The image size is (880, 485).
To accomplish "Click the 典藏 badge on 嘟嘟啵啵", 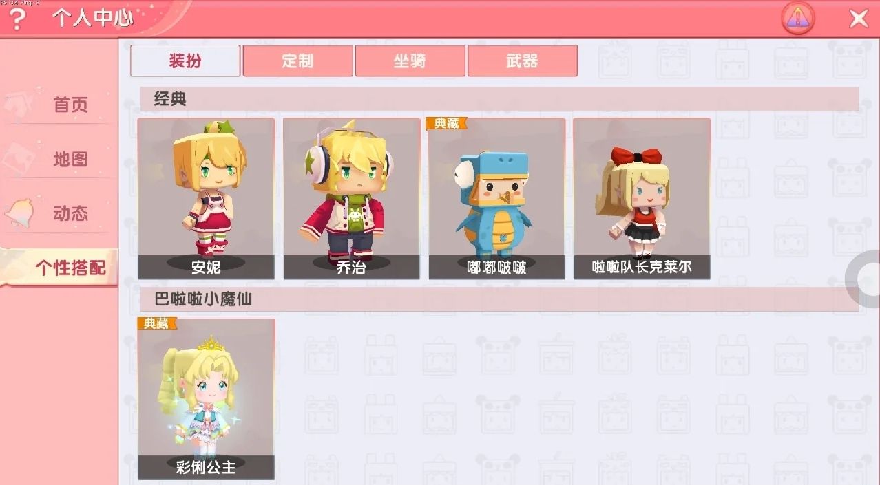I will [446, 123].
